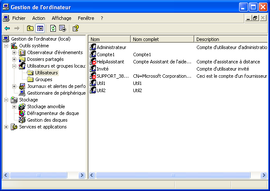Open the ? help menu

(x=102, y=18)
